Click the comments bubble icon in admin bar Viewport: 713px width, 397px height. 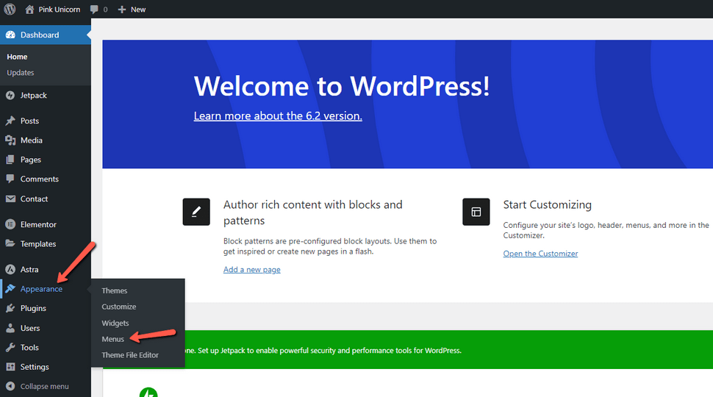(x=94, y=9)
